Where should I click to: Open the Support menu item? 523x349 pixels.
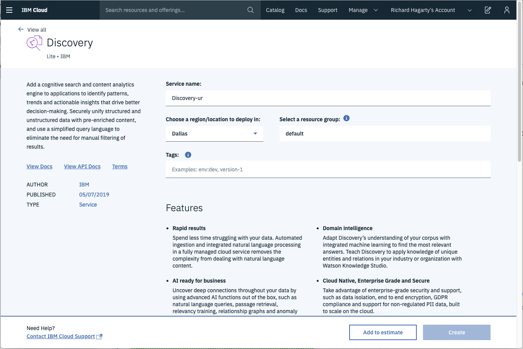click(328, 10)
